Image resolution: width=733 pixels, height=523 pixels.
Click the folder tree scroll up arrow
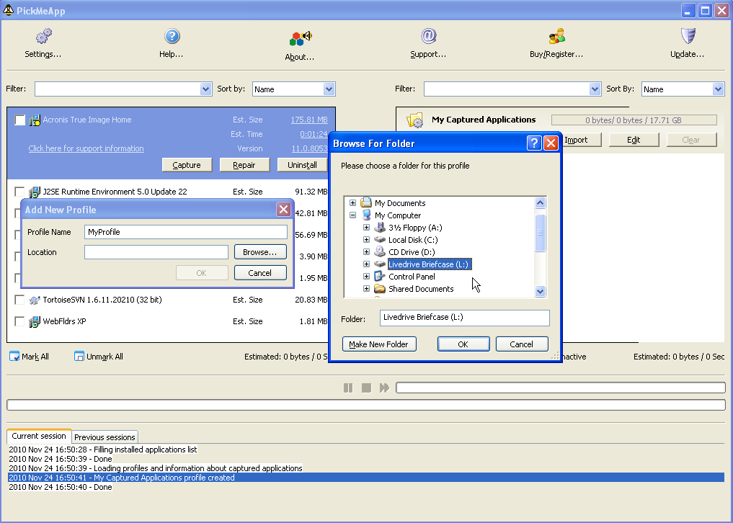click(x=540, y=203)
